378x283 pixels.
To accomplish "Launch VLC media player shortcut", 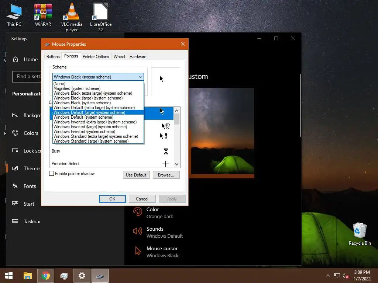I will [72, 18].
